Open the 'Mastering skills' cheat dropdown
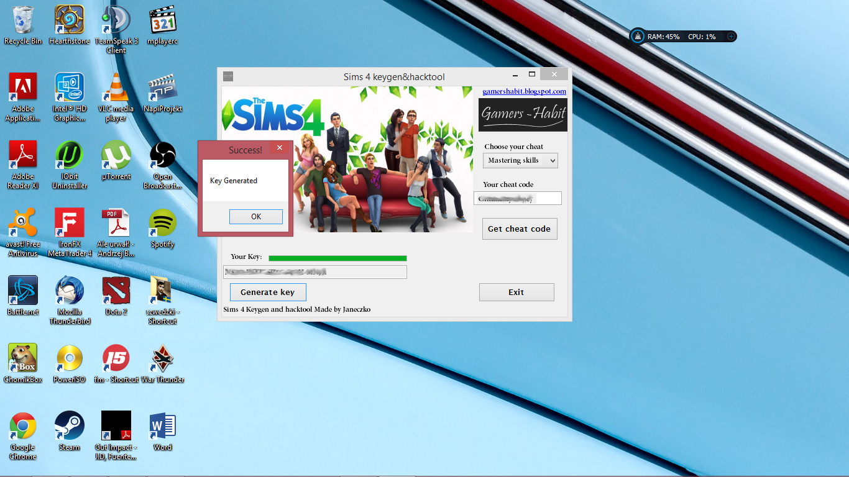849x477 pixels. click(x=520, y=160)
